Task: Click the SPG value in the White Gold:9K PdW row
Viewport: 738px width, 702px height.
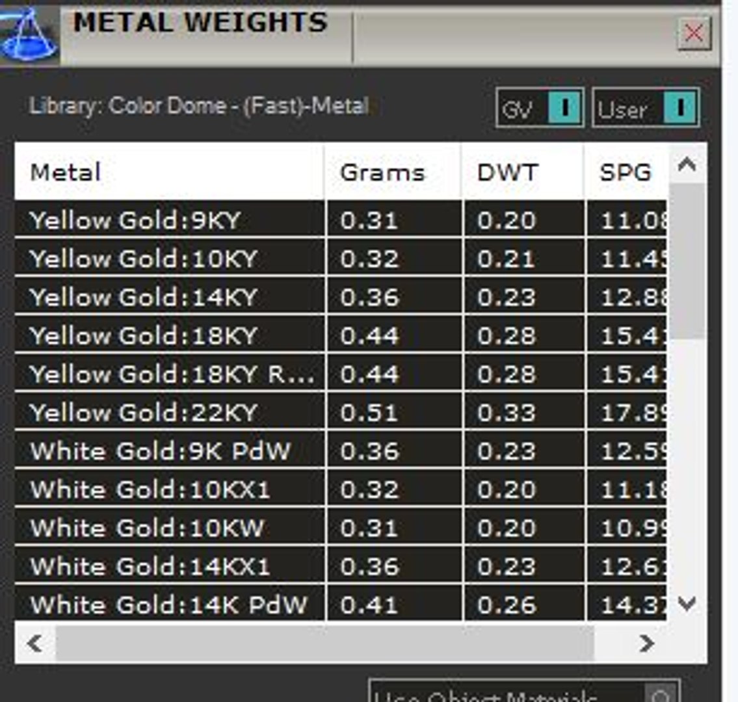Action: [x=633, y=450]
